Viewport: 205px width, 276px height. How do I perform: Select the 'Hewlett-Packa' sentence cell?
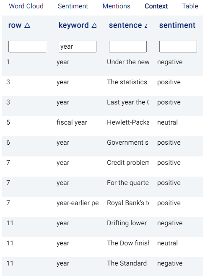[x=128, y=122]
